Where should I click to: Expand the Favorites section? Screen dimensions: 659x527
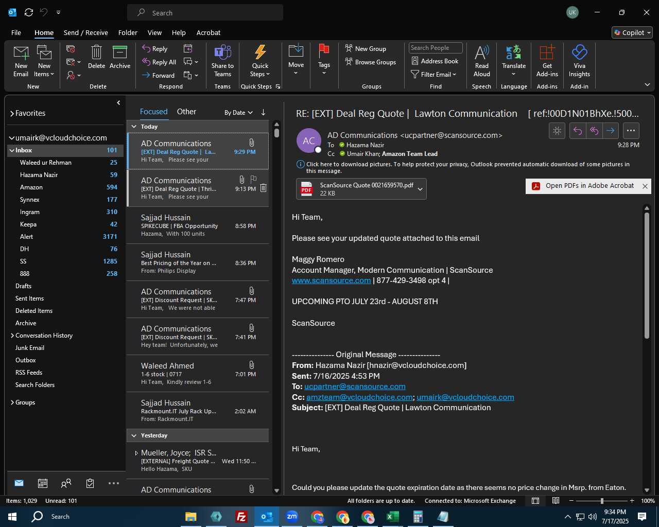(12, 113)
